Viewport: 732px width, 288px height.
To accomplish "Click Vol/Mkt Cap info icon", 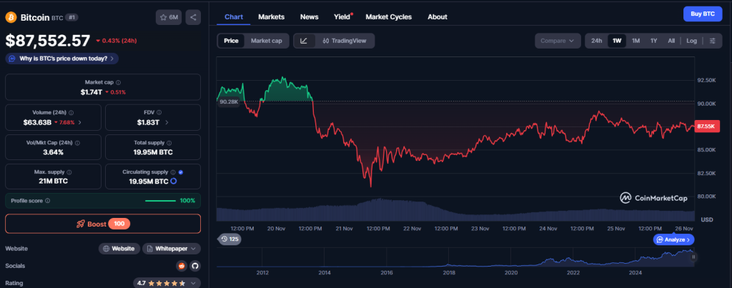I will [77, 143].
